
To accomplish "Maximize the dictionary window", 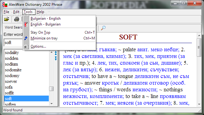I will coord(183,3).
